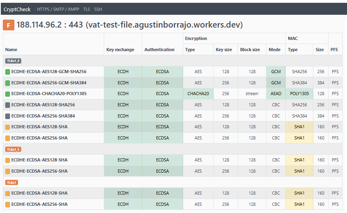
Task: Click the green indicator beside ECDHE-ECDSA-AES256-GCM-SHA384
Action: tap(8, 83)
